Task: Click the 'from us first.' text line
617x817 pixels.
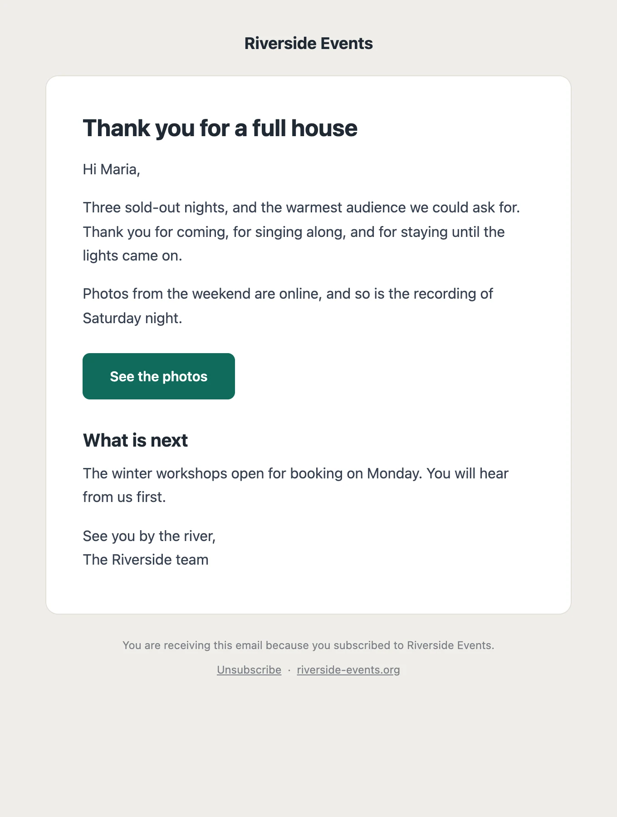Action: 124,497
